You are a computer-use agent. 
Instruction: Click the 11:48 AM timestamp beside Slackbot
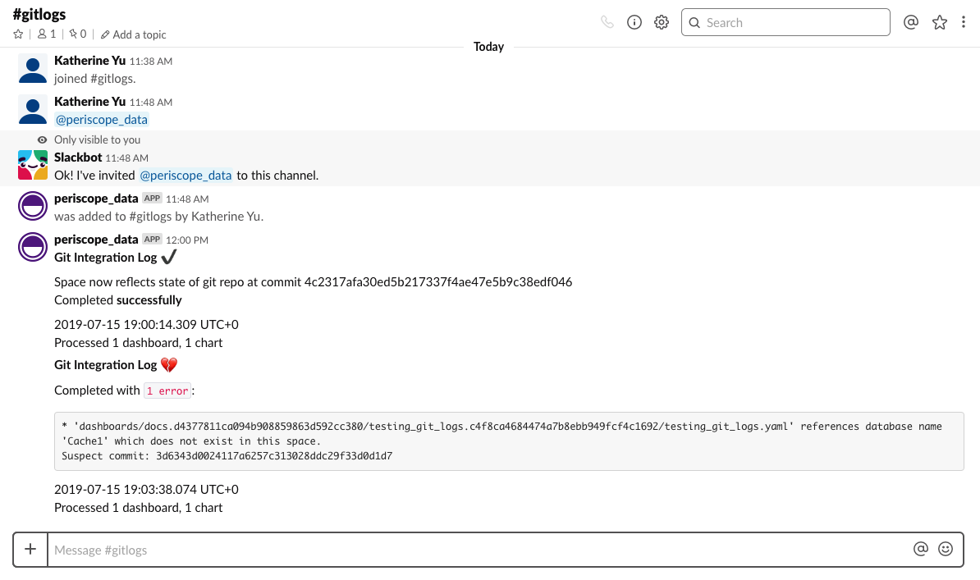[x=127, y=158]
